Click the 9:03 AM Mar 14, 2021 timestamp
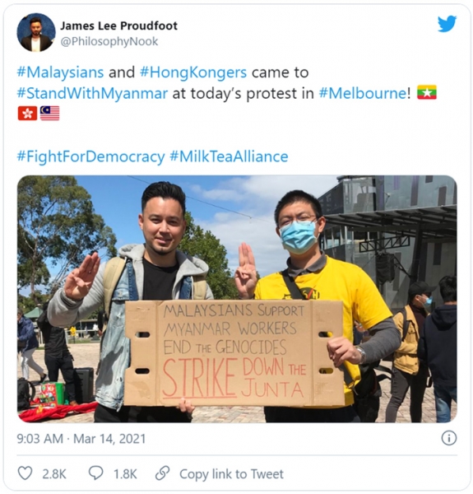Image resolution: width=473 pixels, height=494 pixels. point(81,439)
